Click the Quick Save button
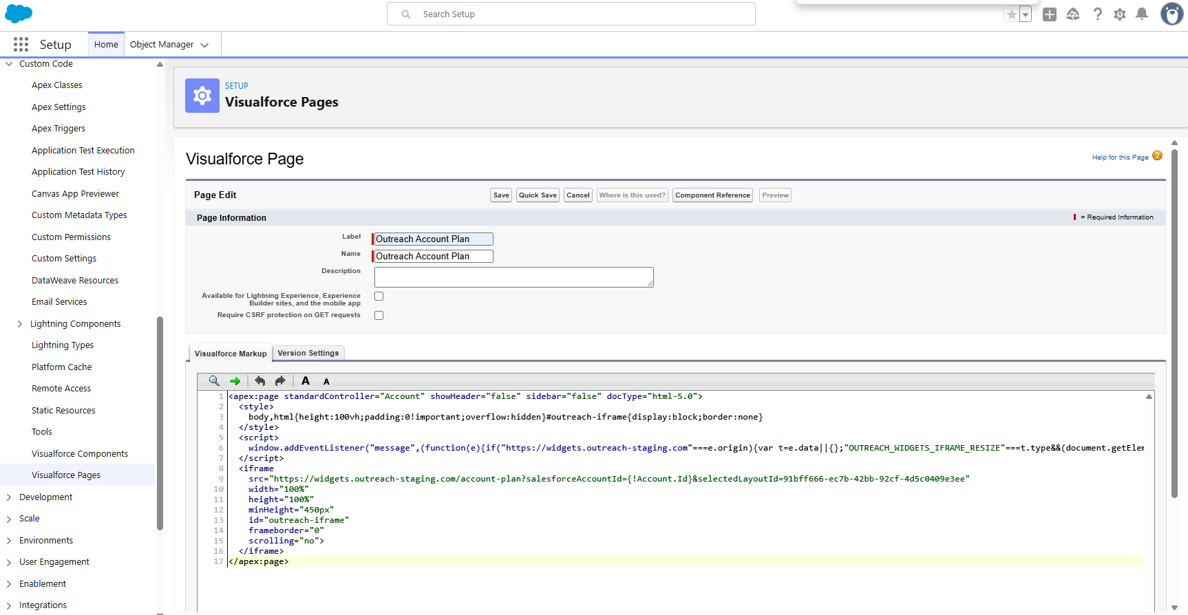Screen dimensions: 1188x615 538,195
